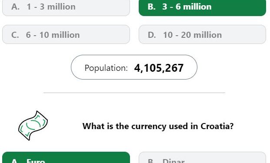Viewport: 270px width, 163px height.
Task: Select answer A. 1 - 3 million
Action: 66,7
